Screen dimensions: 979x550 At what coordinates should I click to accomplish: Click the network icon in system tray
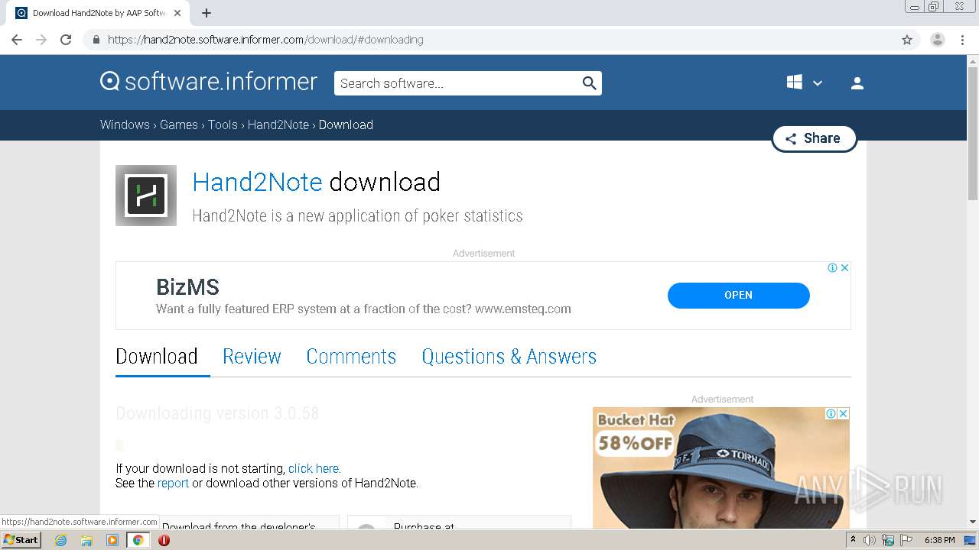pyautogui.click(x=888, y=540)
